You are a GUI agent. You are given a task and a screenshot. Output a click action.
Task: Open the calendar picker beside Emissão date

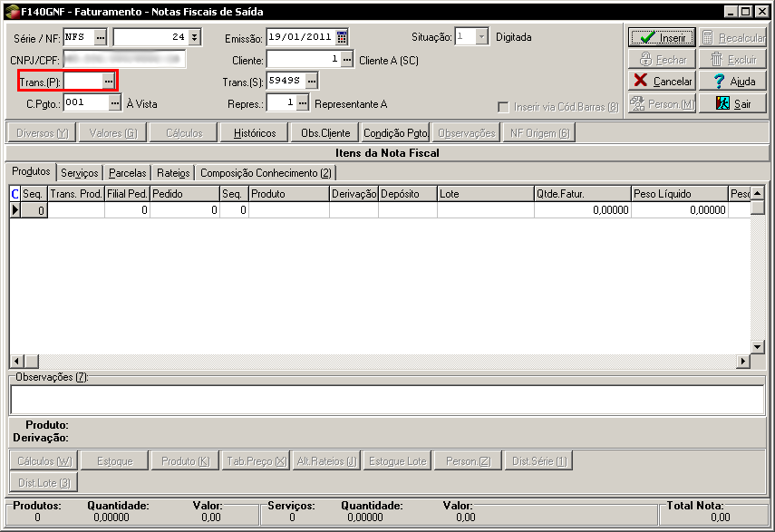pyautogui.click(x=342, y=37)
